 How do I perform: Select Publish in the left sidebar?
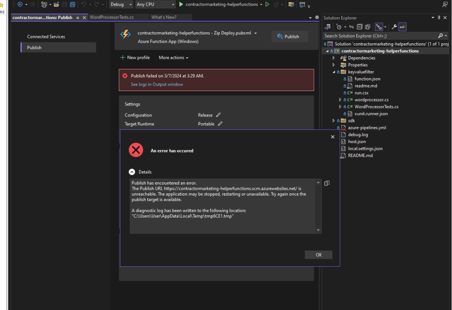pos(59,48)
